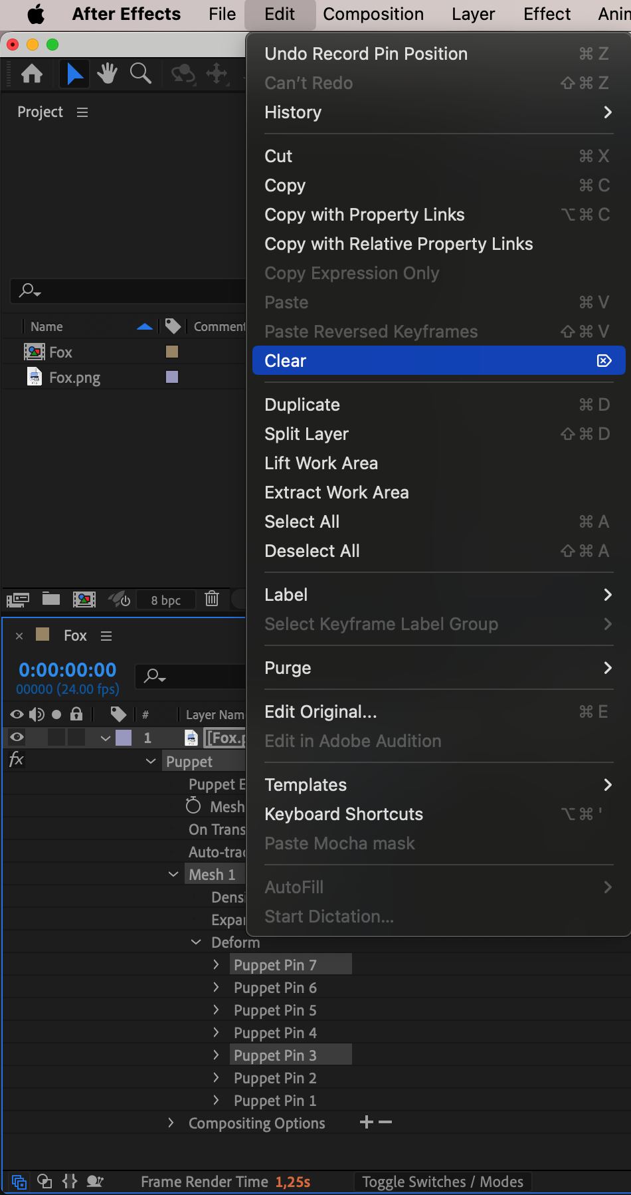The height and width of the screenshot is (1195, 631).
Task: Toggle the fx switch for Puppet effect
Action: [x=17, y=760]
